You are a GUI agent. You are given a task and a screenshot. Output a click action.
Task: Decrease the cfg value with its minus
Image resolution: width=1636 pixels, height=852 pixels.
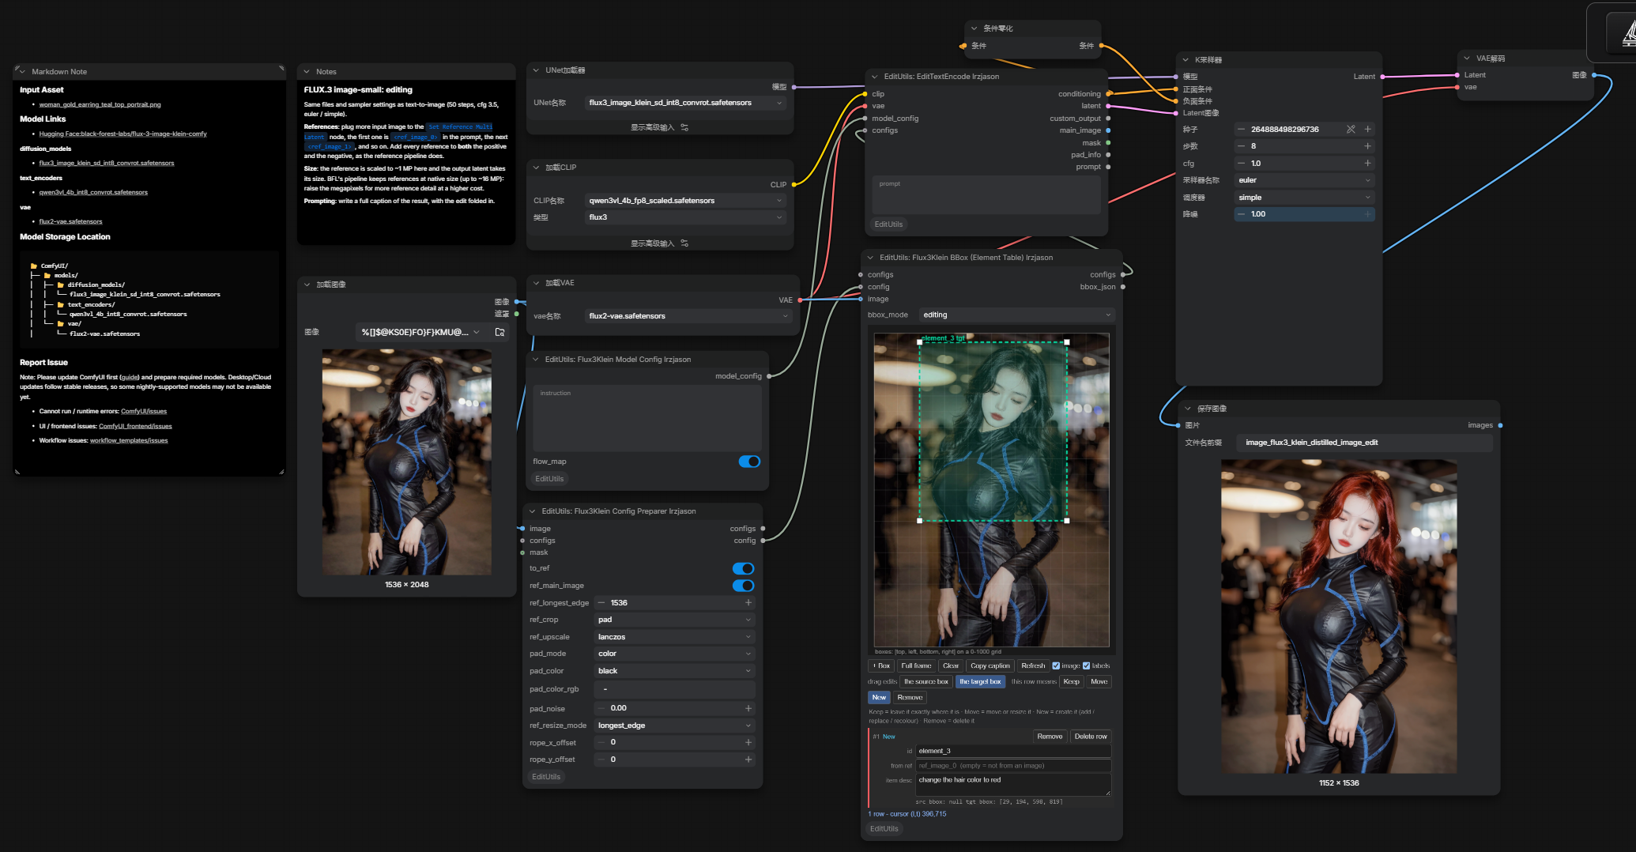1241,164
